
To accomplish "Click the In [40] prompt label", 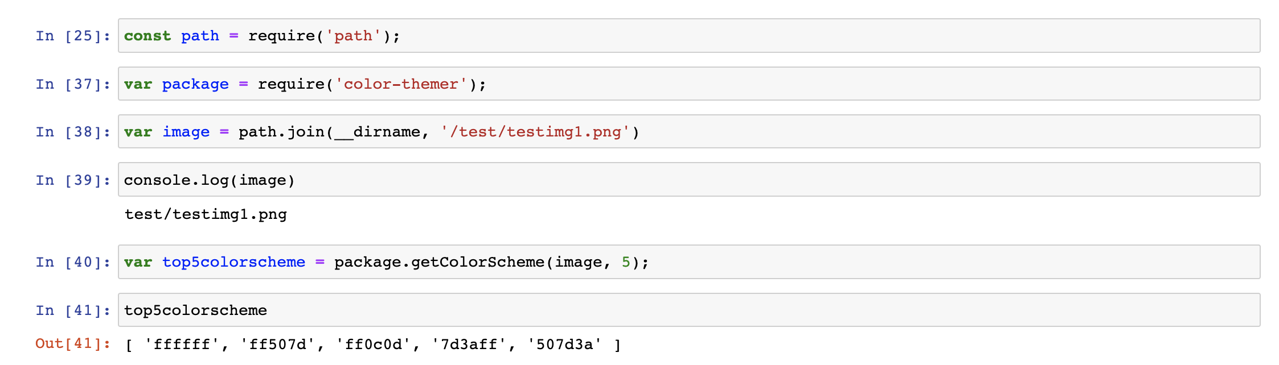I will pos(73,262).
